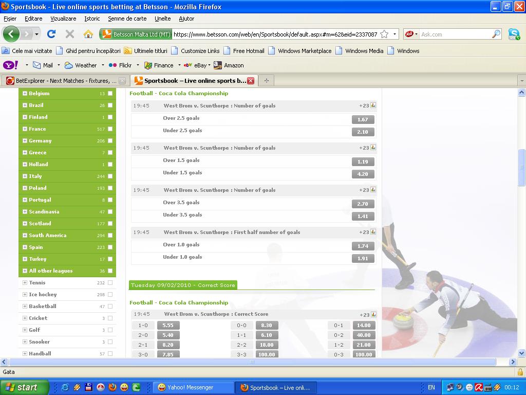526x395 pixels.
Task: Open the home page icon
Action: [88, 34]
